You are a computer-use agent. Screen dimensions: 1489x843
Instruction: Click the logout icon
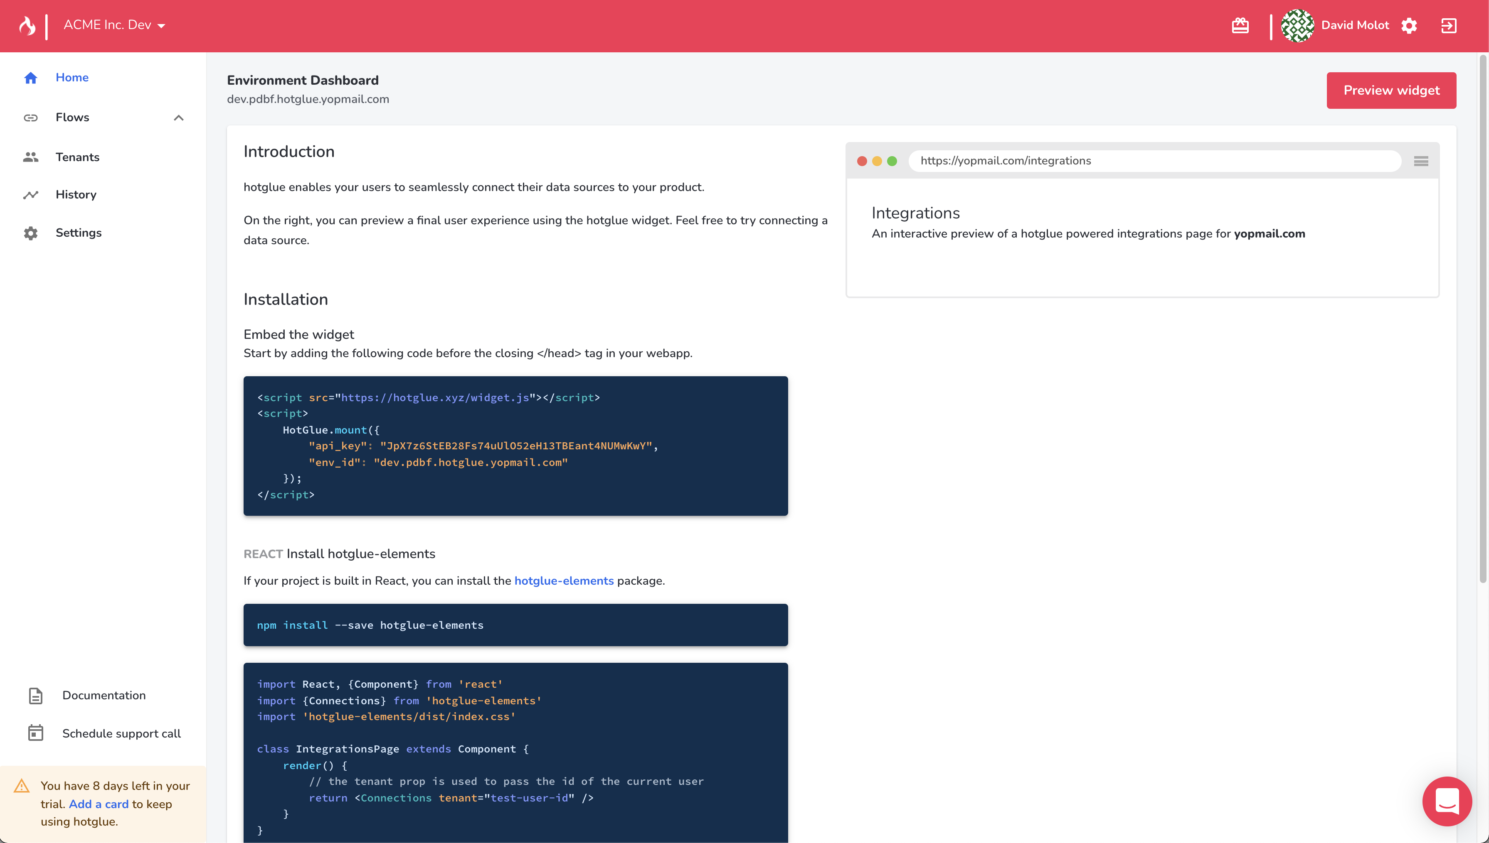tap(1448, 25)
